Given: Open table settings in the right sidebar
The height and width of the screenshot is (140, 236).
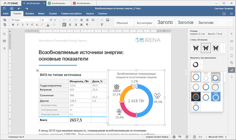Looking at the screenshot, I should [x=231, y=41].
